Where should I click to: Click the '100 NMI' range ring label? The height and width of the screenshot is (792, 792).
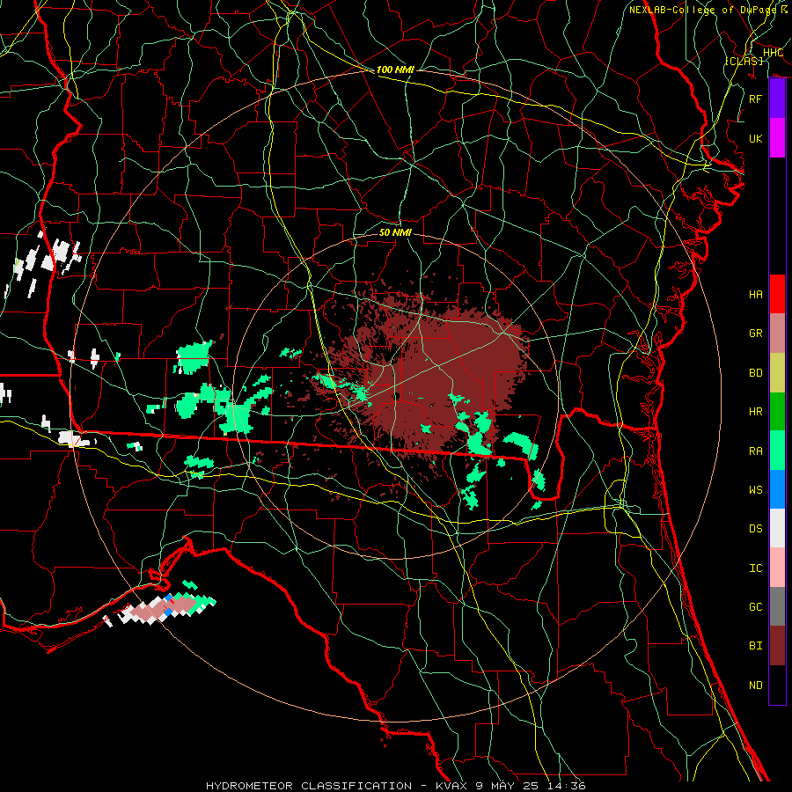(395, 70)
